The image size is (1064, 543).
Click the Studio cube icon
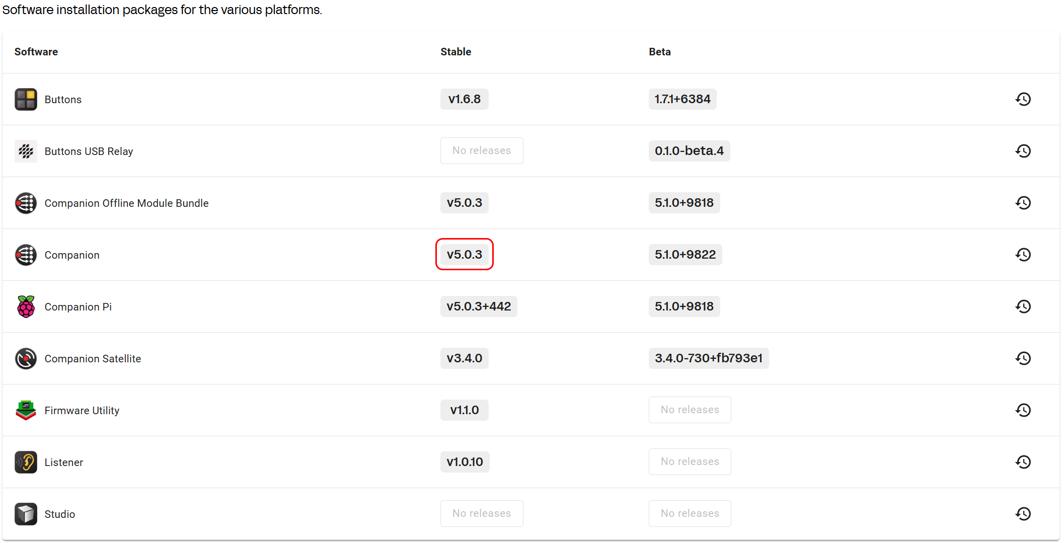(26, 514)
